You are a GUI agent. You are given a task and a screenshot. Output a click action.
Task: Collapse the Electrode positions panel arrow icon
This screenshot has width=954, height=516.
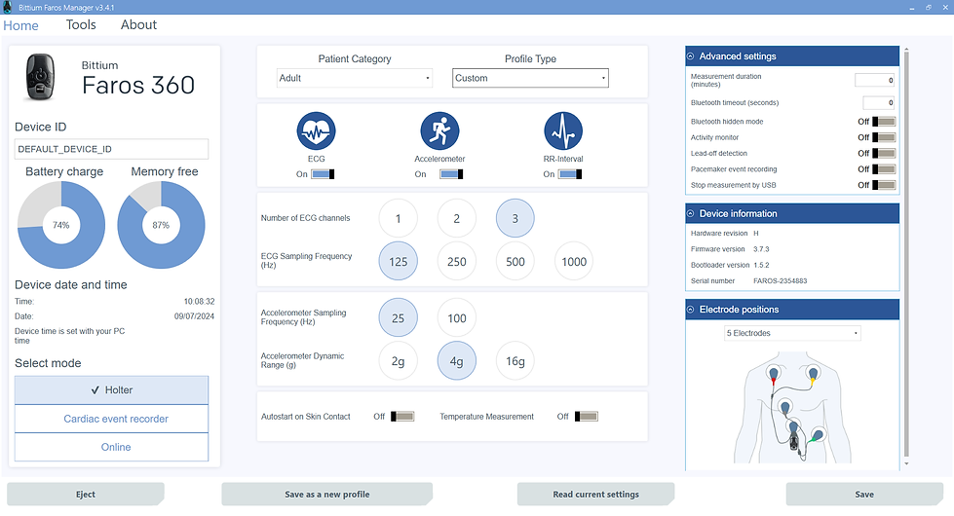coord(691,310)
